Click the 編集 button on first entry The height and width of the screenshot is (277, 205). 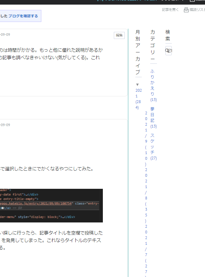[119, 35]
